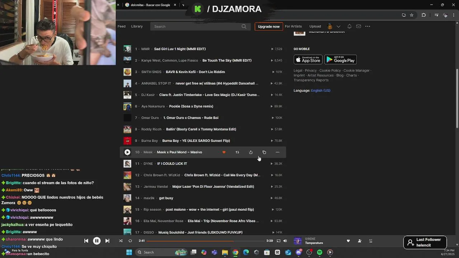Open the Chrome three-dot menu

[454, 15]
